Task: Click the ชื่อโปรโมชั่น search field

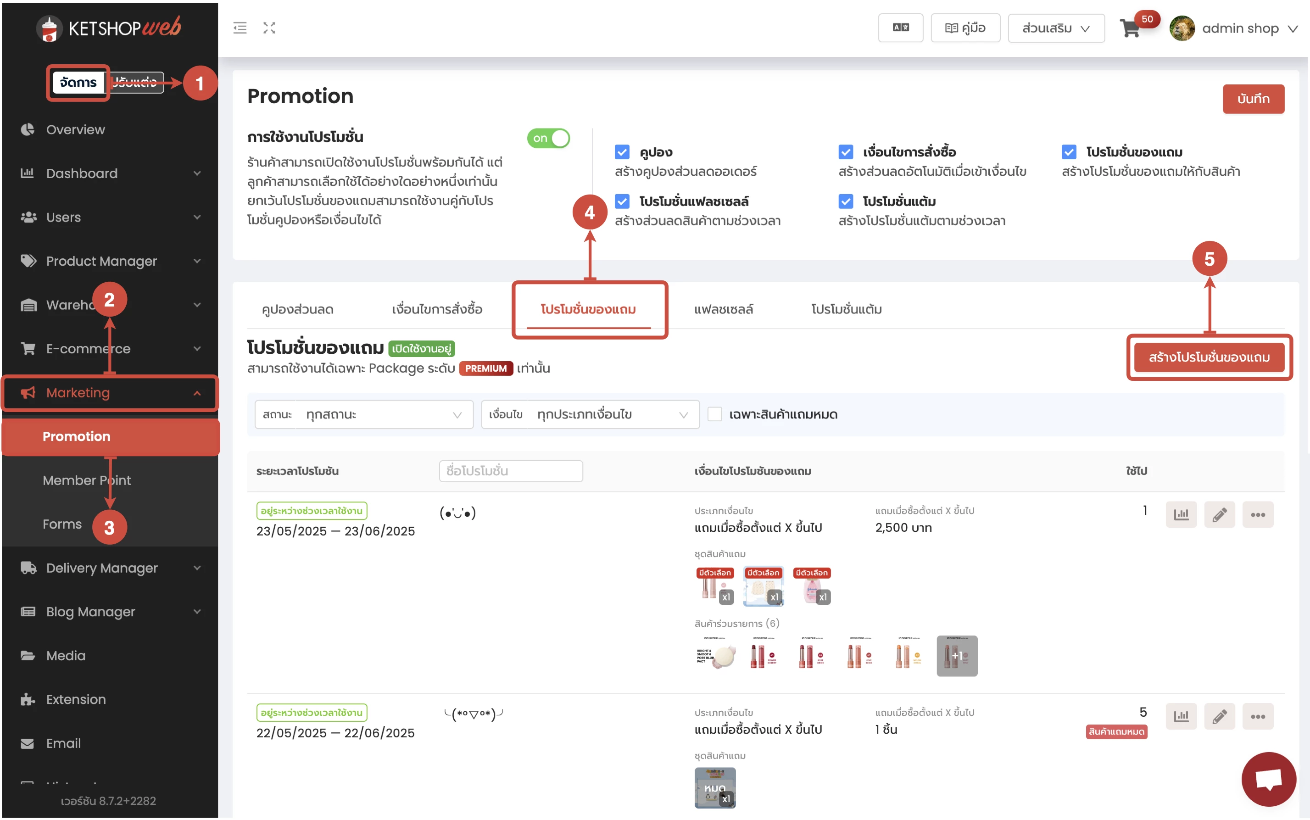Action: pyautogui.click(x=510, y=471)
